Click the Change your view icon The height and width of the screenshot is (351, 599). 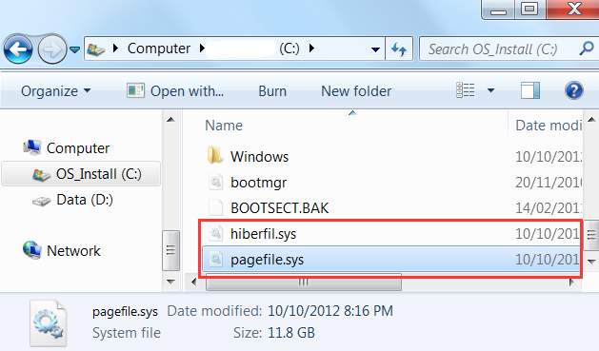pos(466,90)
